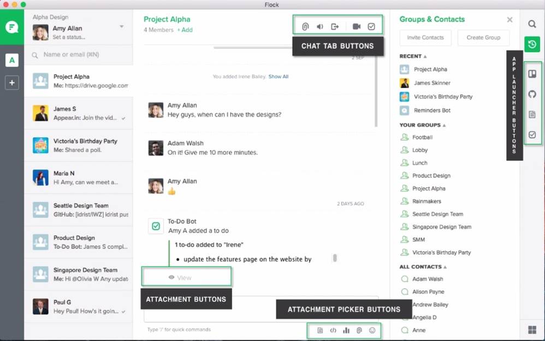The height and width of the screenshot is (341, 545).
Task: Open the file attachment paperclip in chat header
Action: (306, 27)
